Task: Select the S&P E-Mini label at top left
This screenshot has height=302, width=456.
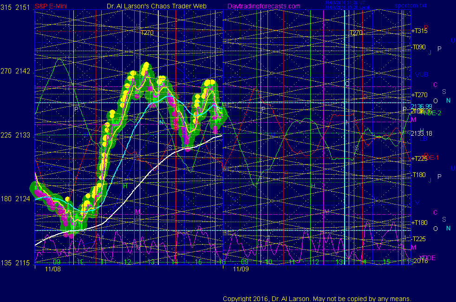Action: tap(51, 6)
